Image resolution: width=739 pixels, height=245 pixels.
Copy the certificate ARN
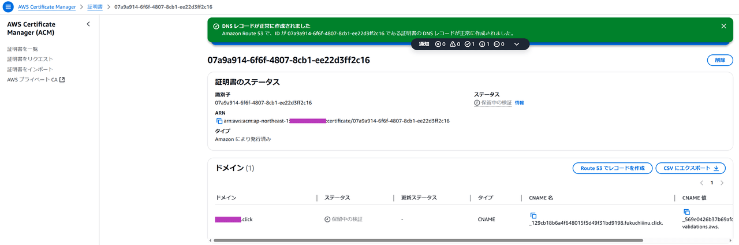[219, 121]
